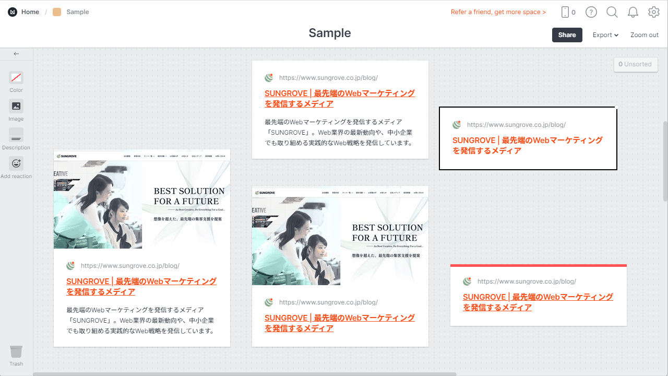Open the settings gear icon
The width and height of the screenshot is (668, 376).
coord(654,12)
